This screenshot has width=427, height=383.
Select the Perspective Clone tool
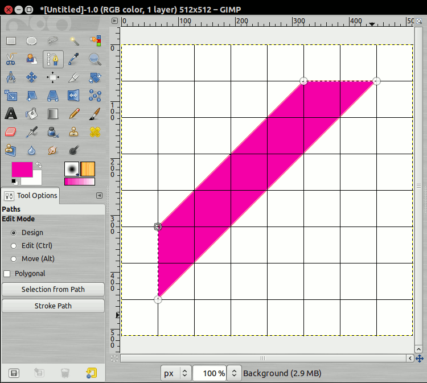11,150
